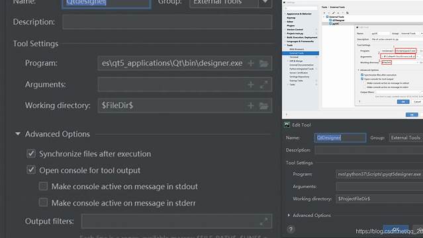Viewport: 423px width, 238px height.
Task: Expand Appearance & Behavior in Settings sidebar
Action: coord(285,14)
